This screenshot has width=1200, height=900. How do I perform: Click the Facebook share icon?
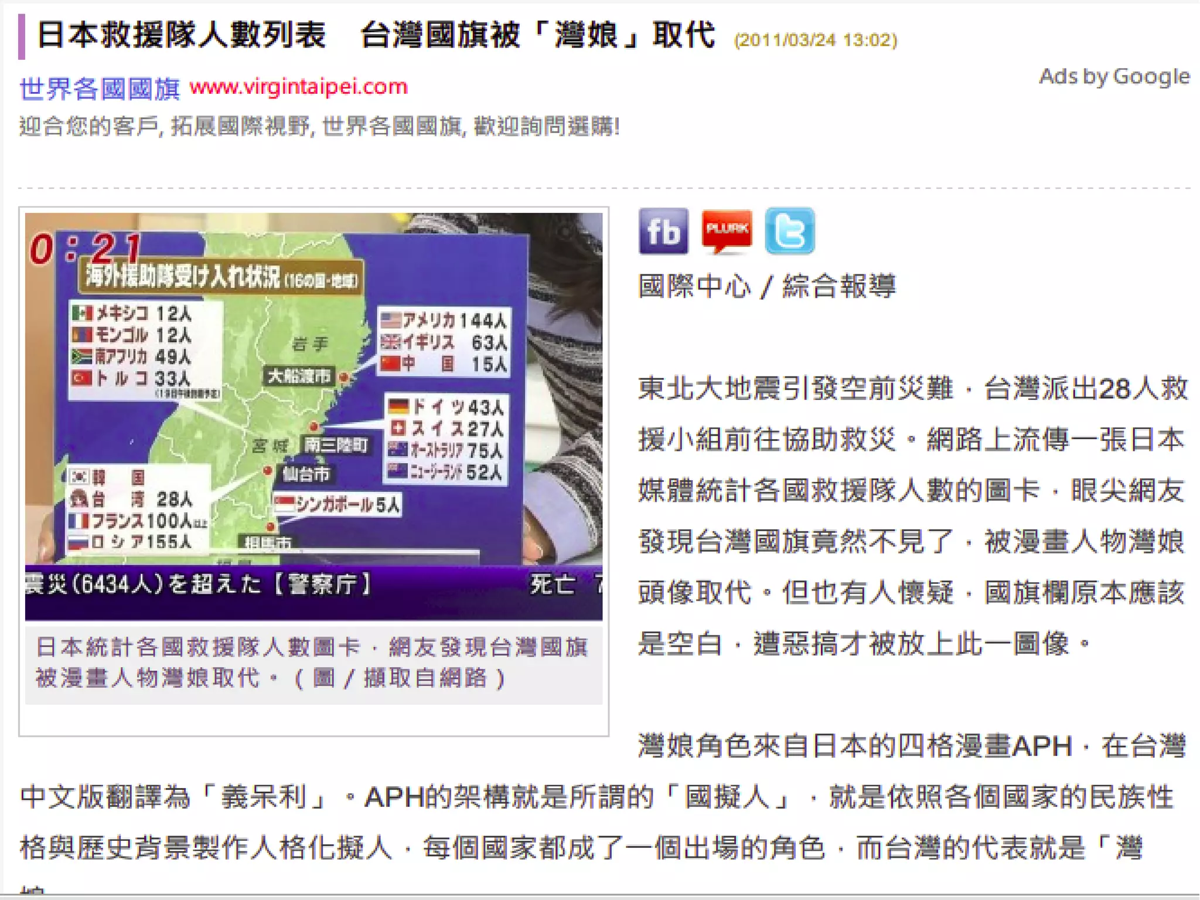(x=663, y=231)
